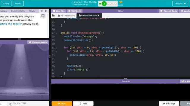Click the clear("white") code line
Screen dimensions: 190x106
[77, 69]
